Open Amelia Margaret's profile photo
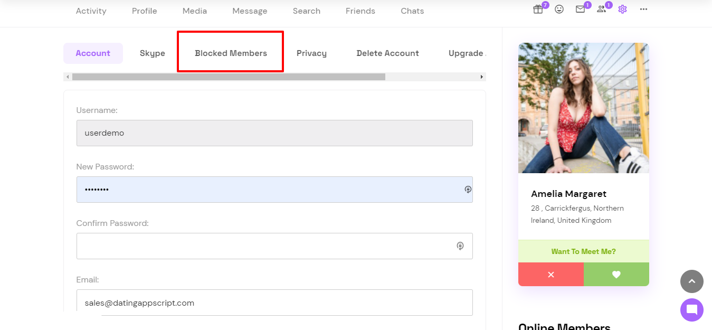The height and width of the screenshot is (330, 712). (584, 108)
